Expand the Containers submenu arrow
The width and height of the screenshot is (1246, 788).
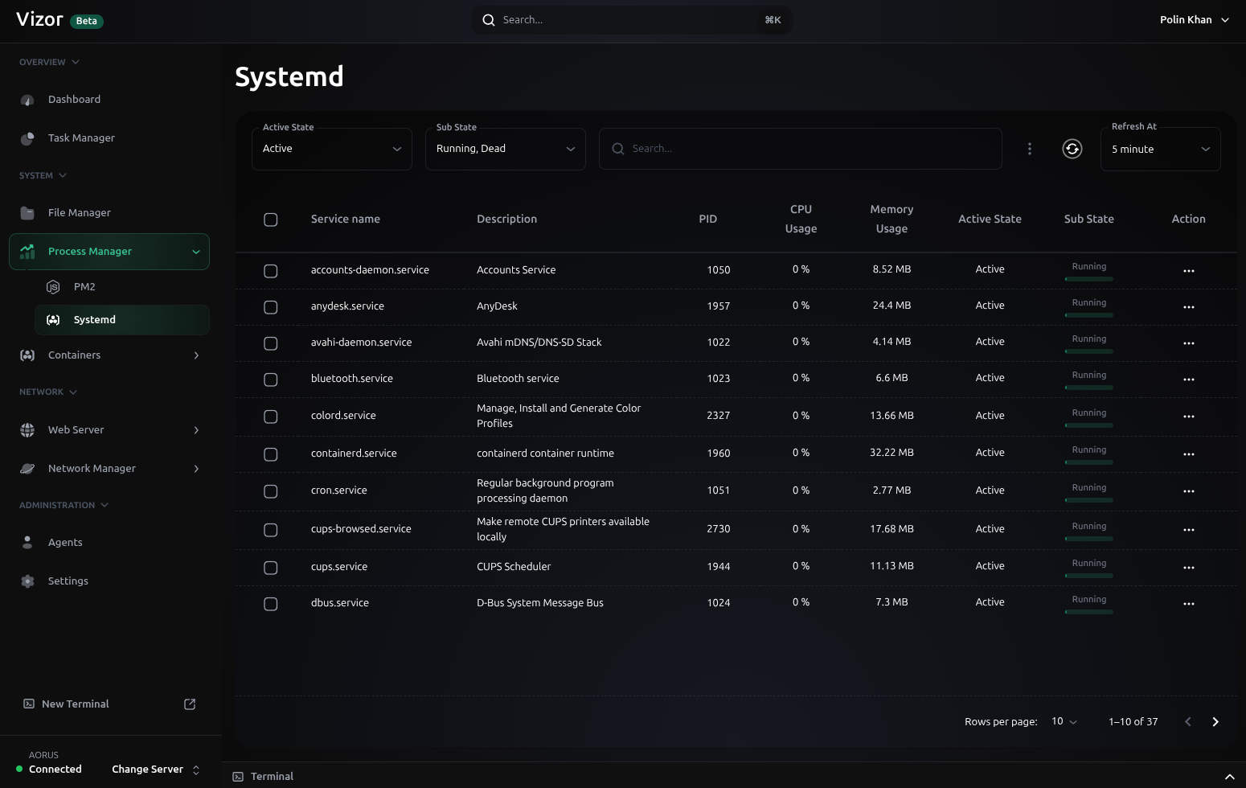[x=196, y=355]
